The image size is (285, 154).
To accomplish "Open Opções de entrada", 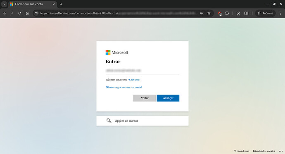I will point(142,121).
